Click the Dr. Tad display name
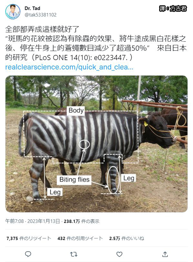Image resolution: width=193 pixels, height=262 pixels. (x=32, y=8)
